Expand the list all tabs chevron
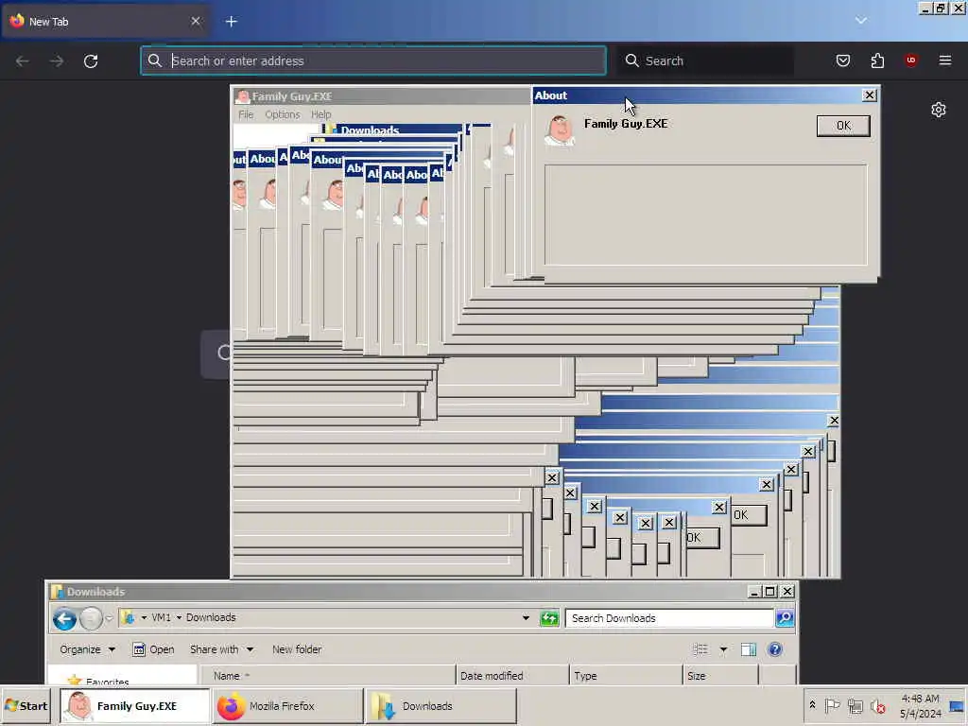968x726 pixels. click(x=860, y=21)
